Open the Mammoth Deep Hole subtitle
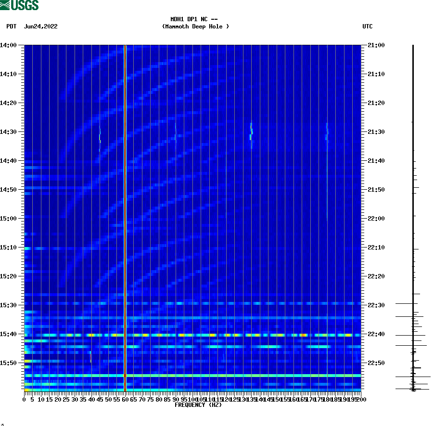 tap(195, 27)
